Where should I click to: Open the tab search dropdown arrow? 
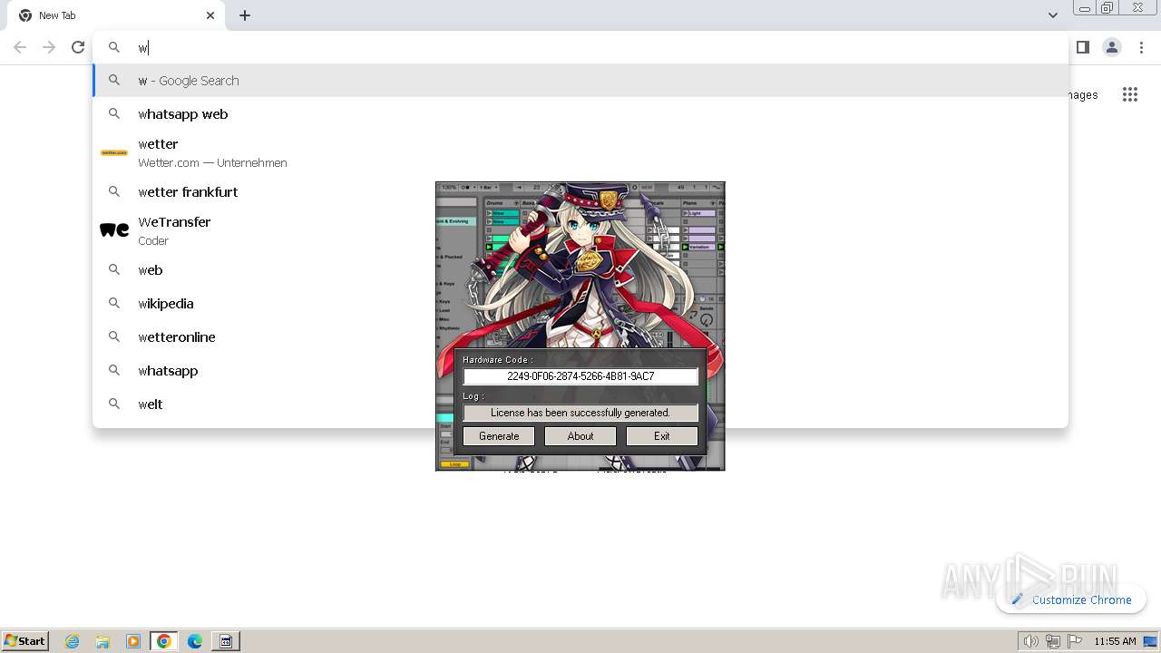[1052, 15]
